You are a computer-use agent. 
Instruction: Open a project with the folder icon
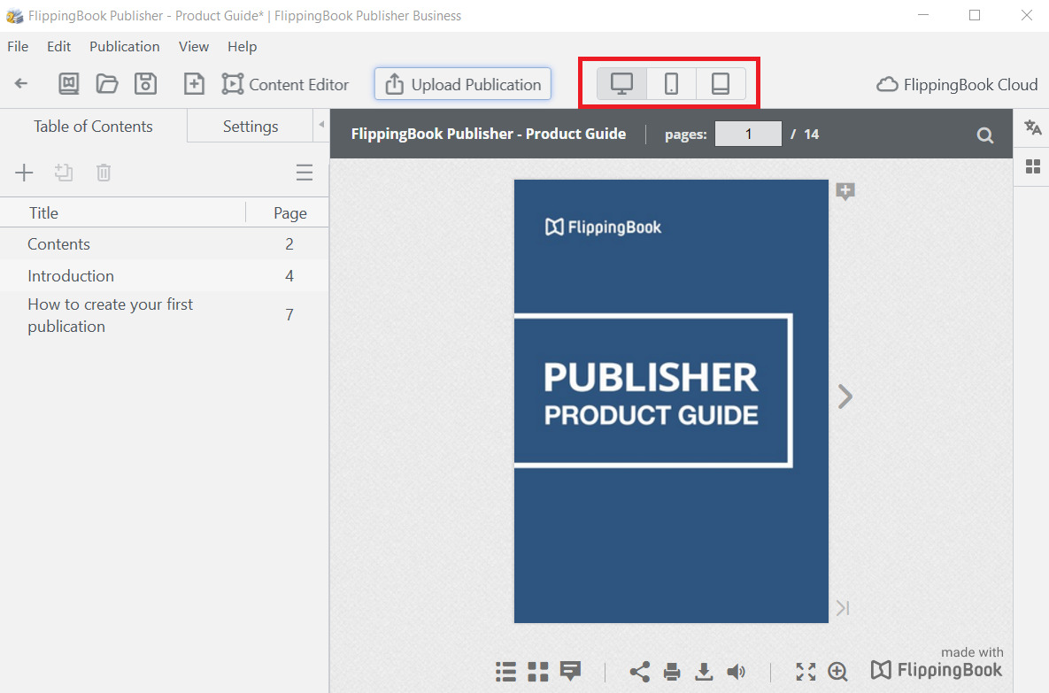click(107, 83)
